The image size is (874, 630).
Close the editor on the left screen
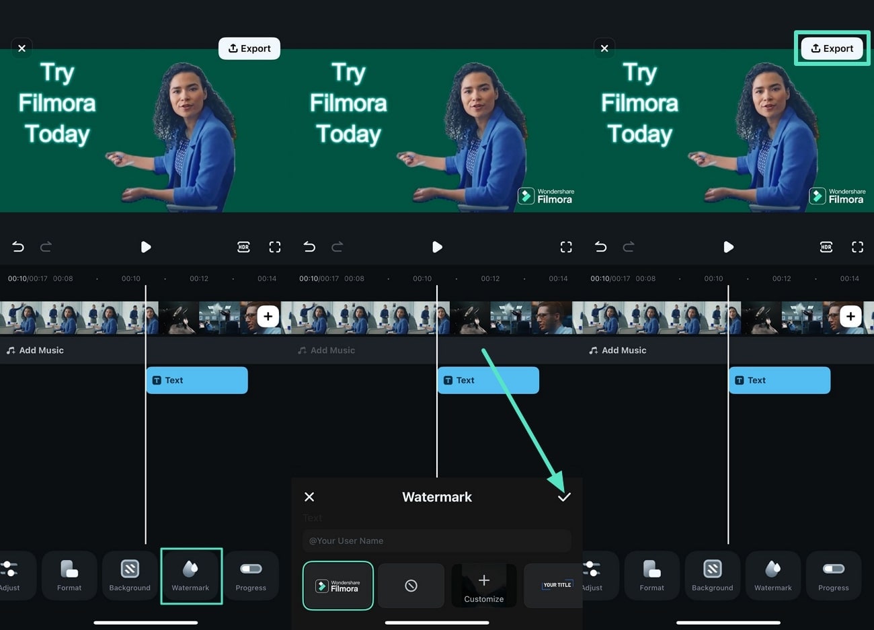tap(22, 48)
